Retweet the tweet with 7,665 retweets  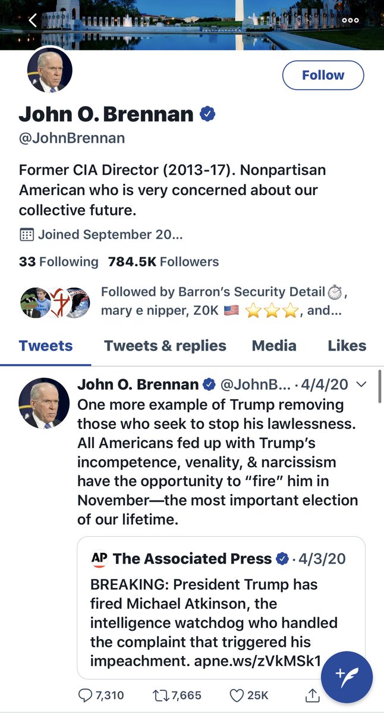point(161,694)
